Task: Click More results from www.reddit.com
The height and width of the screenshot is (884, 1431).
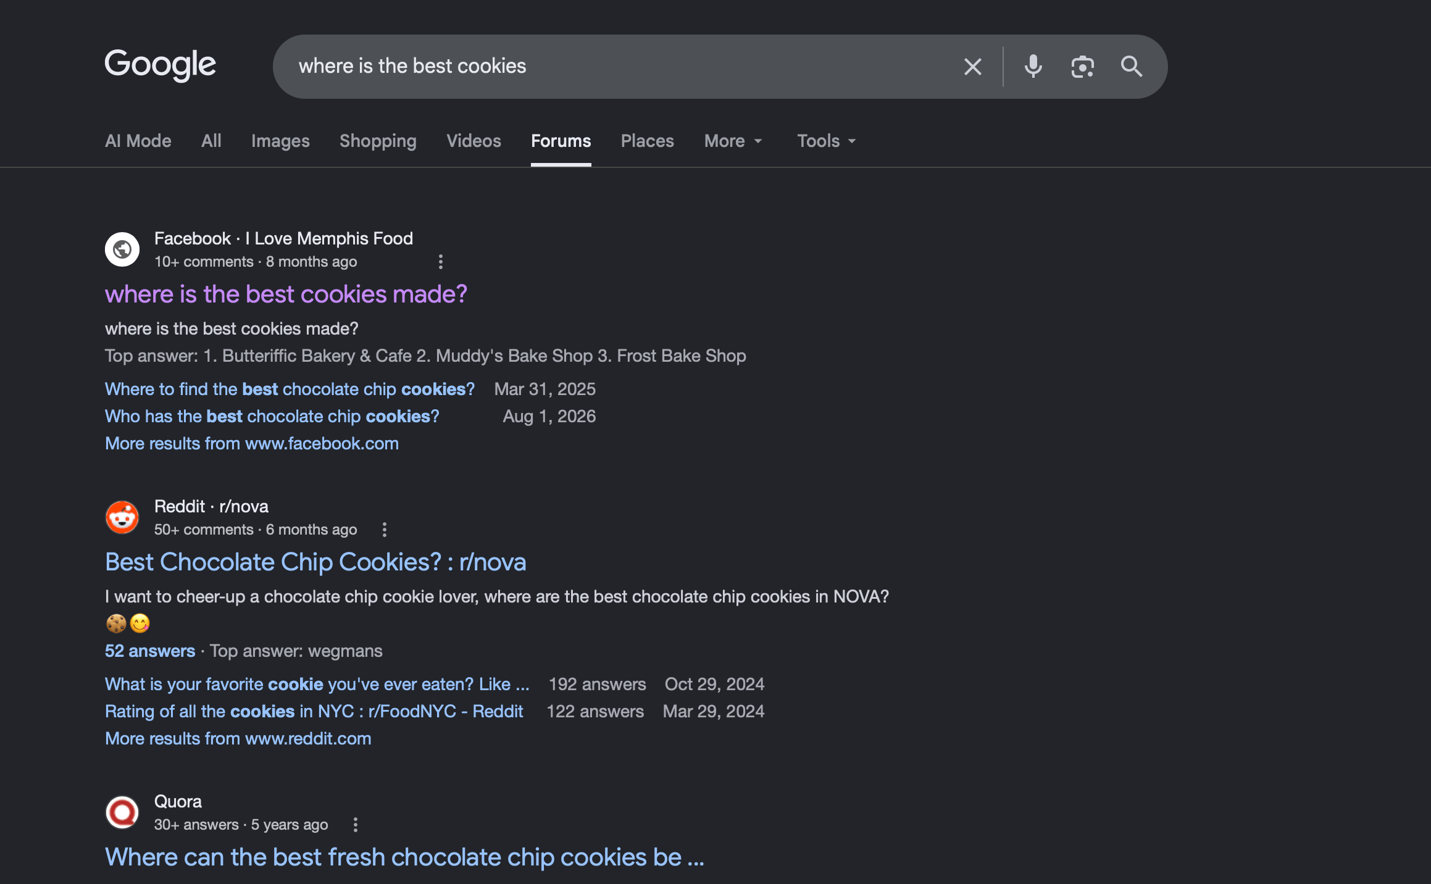Action: pyautogui.click(x=238, y=738)
